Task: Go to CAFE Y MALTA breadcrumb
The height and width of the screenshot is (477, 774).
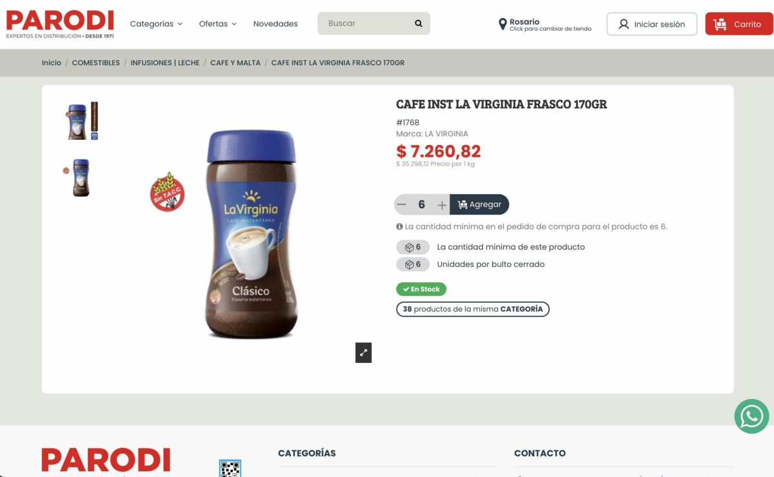Action: pos(235,63)
